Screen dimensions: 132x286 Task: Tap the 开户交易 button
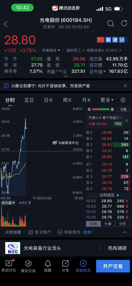pos(113,266)
